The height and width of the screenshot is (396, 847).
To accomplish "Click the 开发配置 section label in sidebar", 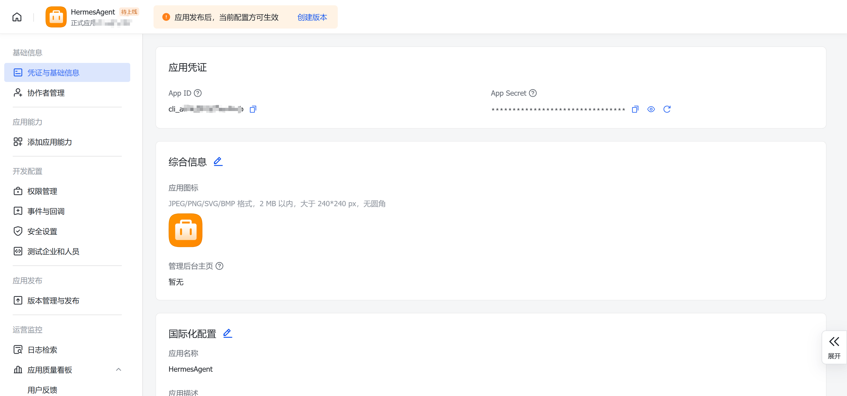I will (x=27, y=171).
